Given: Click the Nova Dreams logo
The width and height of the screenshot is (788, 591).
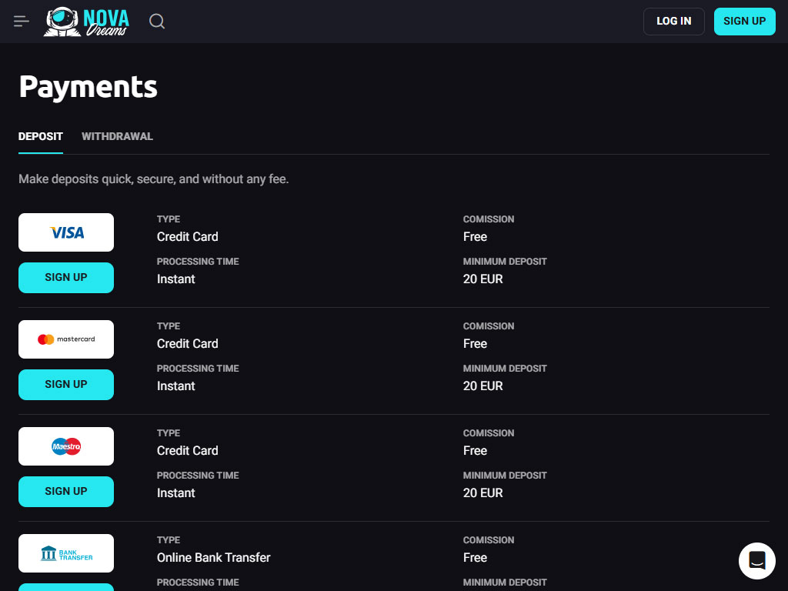Looking at the screenshot, I should 86,22.
